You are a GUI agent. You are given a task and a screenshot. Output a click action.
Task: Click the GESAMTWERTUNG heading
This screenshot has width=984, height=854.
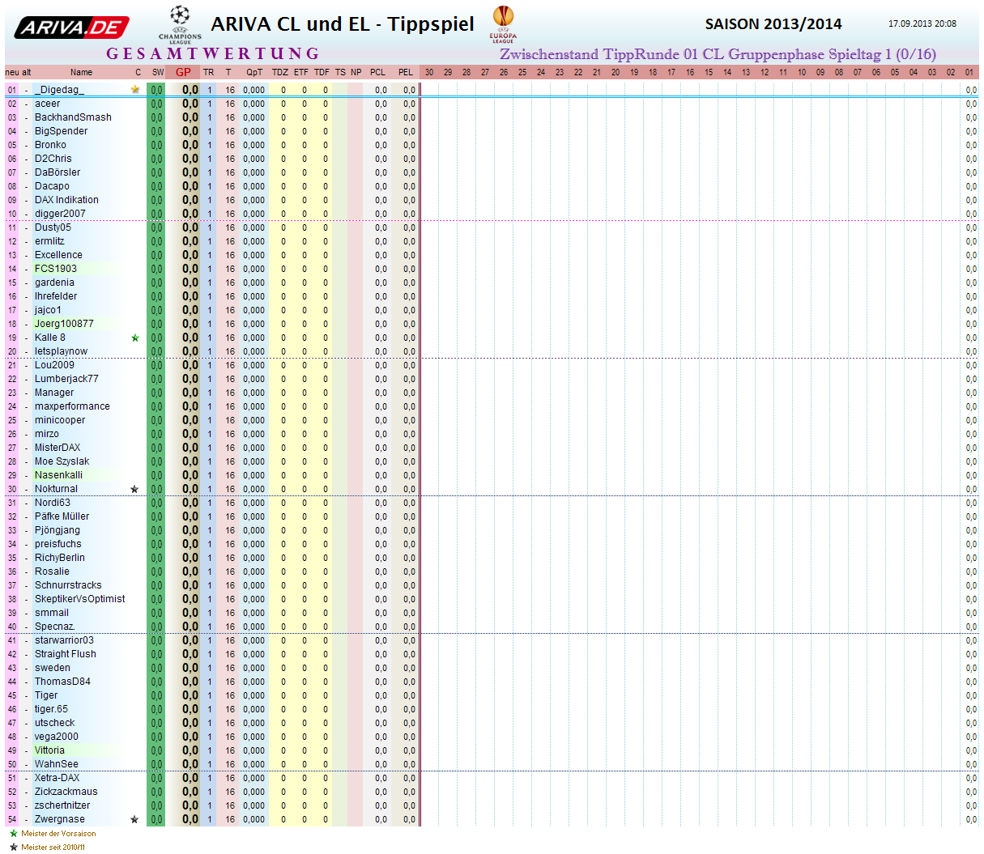pos(213,53)
